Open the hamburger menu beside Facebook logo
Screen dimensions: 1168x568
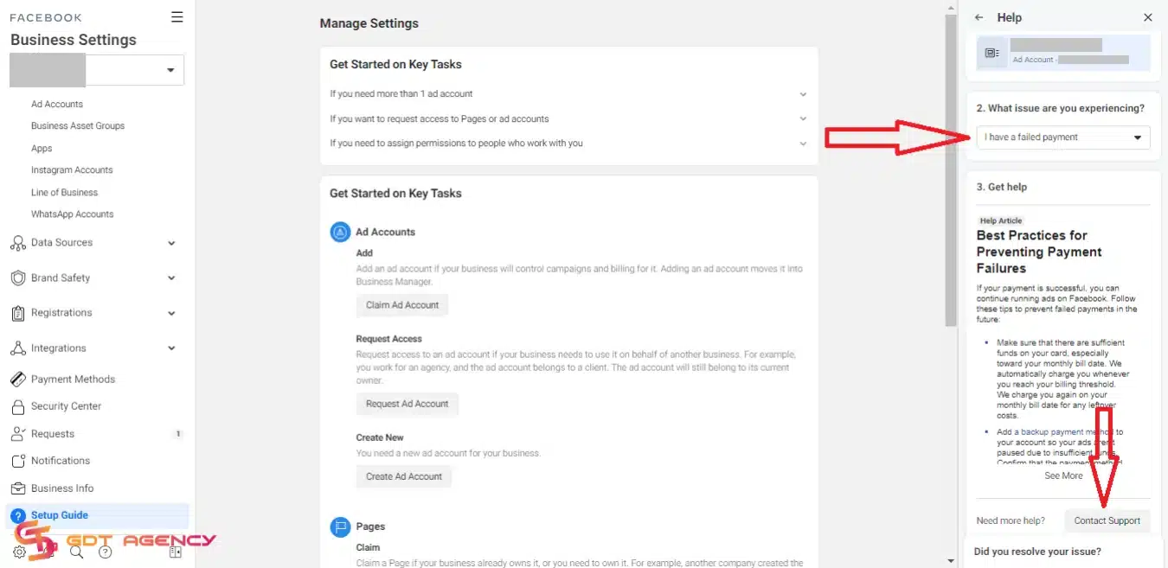[176, 16]
